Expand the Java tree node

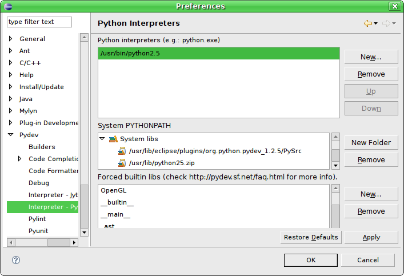10,99
